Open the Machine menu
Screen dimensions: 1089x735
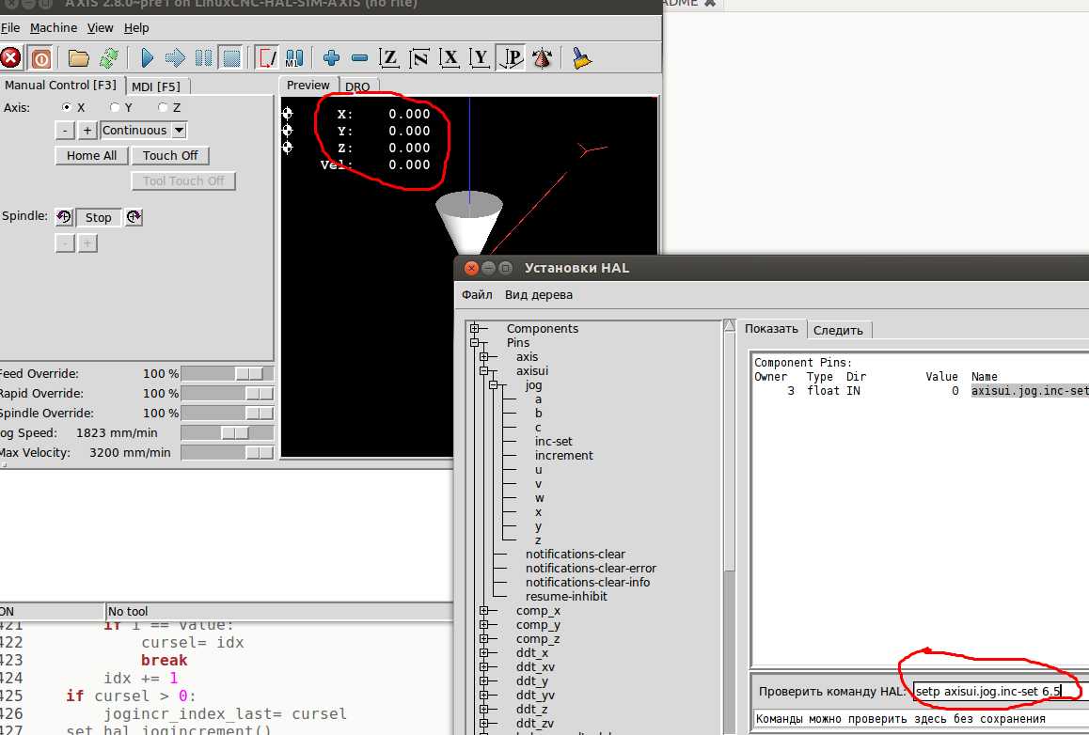click(54, 28)
